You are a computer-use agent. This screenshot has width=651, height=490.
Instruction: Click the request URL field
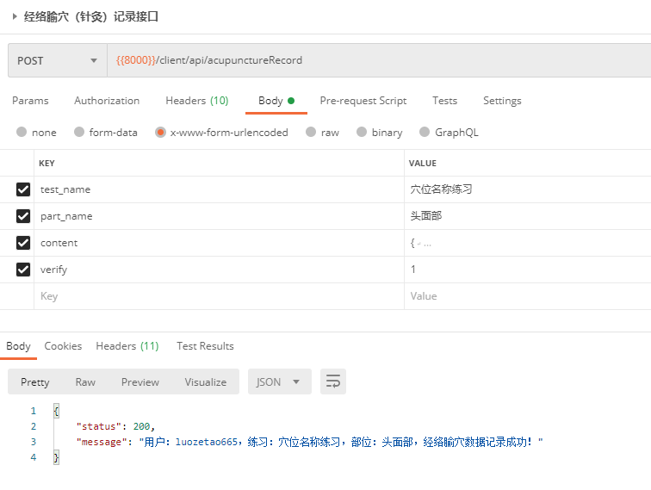[379, 60]
